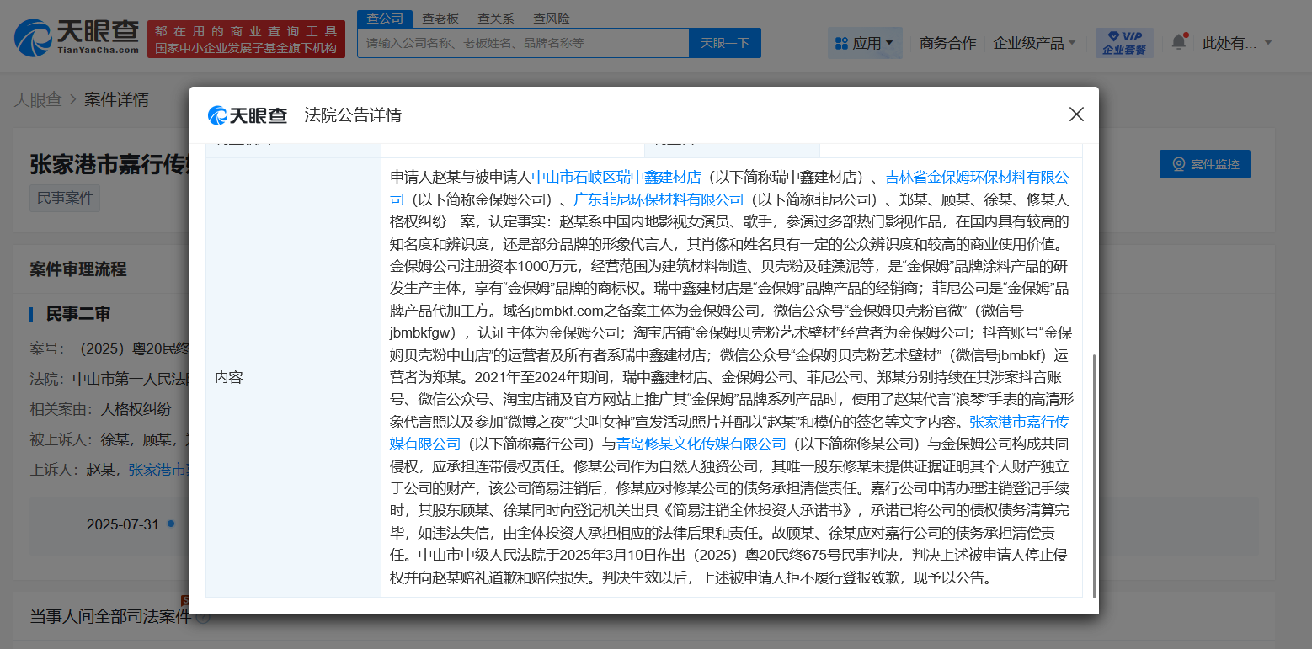Open the 商务合作 link
Image resolution: width=1312 pixels, height=649 pixels.
click(x=947, y=43)
